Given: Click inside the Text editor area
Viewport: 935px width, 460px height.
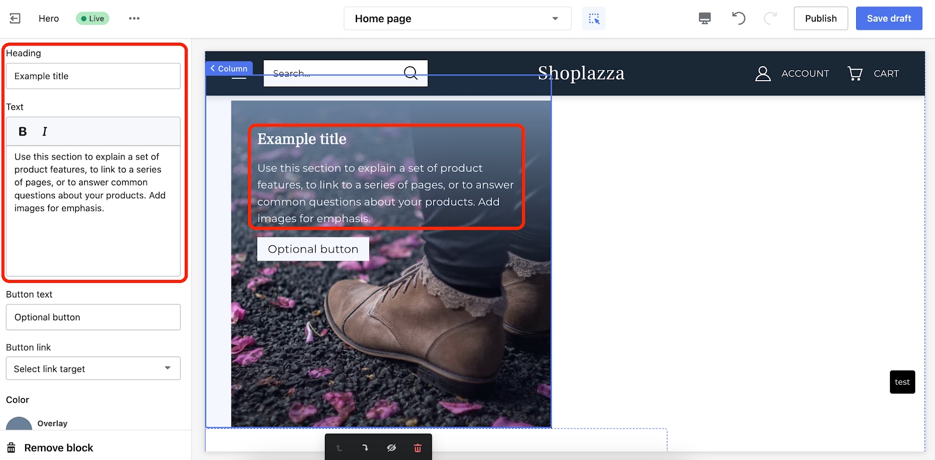Looking at the screenshot, I should click(93, 210).
